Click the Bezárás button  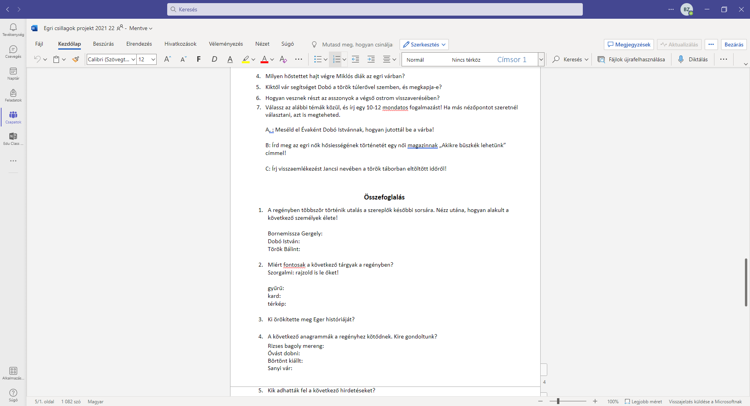(x=734, y=45)
